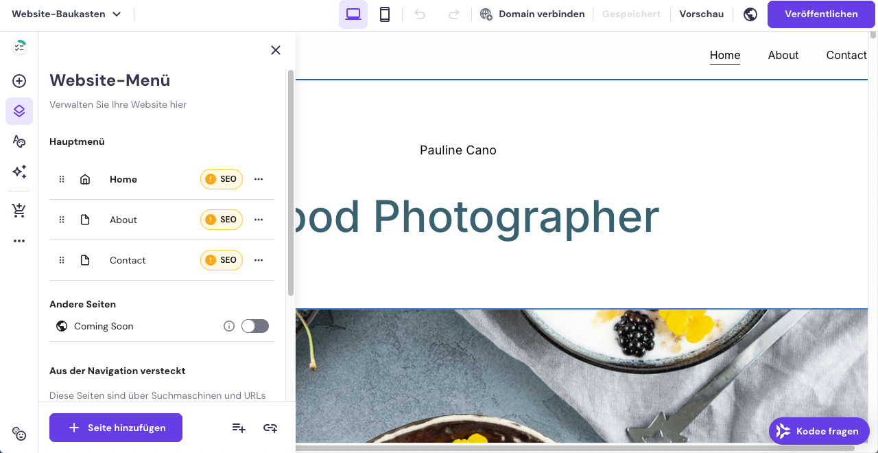The width and height of the screenshot is (878, 453).
Task: Open the online store cart icon
Action: [x=19, y=211]
